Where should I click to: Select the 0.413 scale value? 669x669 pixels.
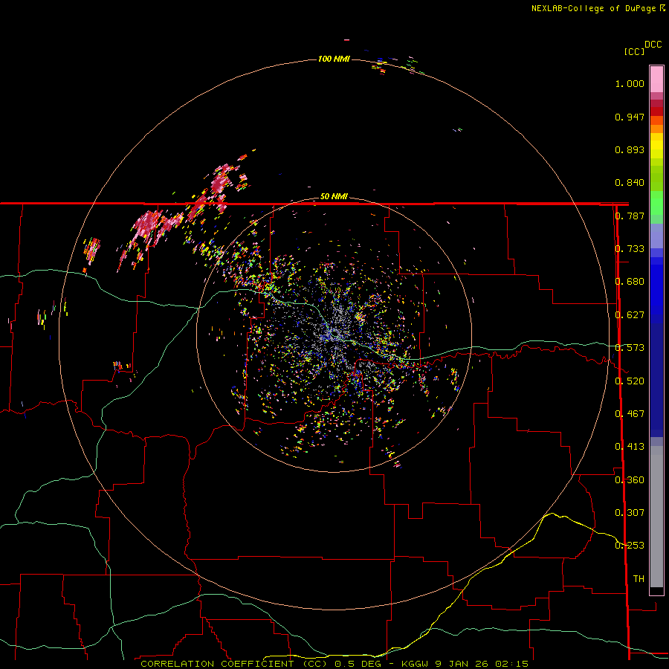point(630,447)
